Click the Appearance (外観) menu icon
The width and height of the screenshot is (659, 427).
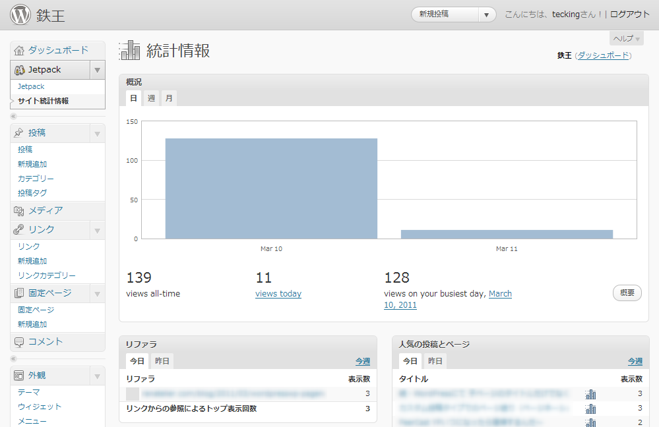[x=19, y=376]
